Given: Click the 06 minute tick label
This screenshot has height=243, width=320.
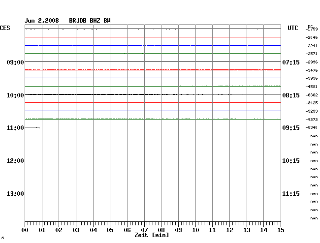Looking at the screenshot, I should click(127, 230).
